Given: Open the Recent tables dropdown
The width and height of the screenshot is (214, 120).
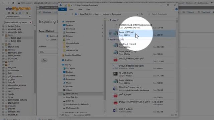Looking at the screenshot, I should (x=18, y=17).
